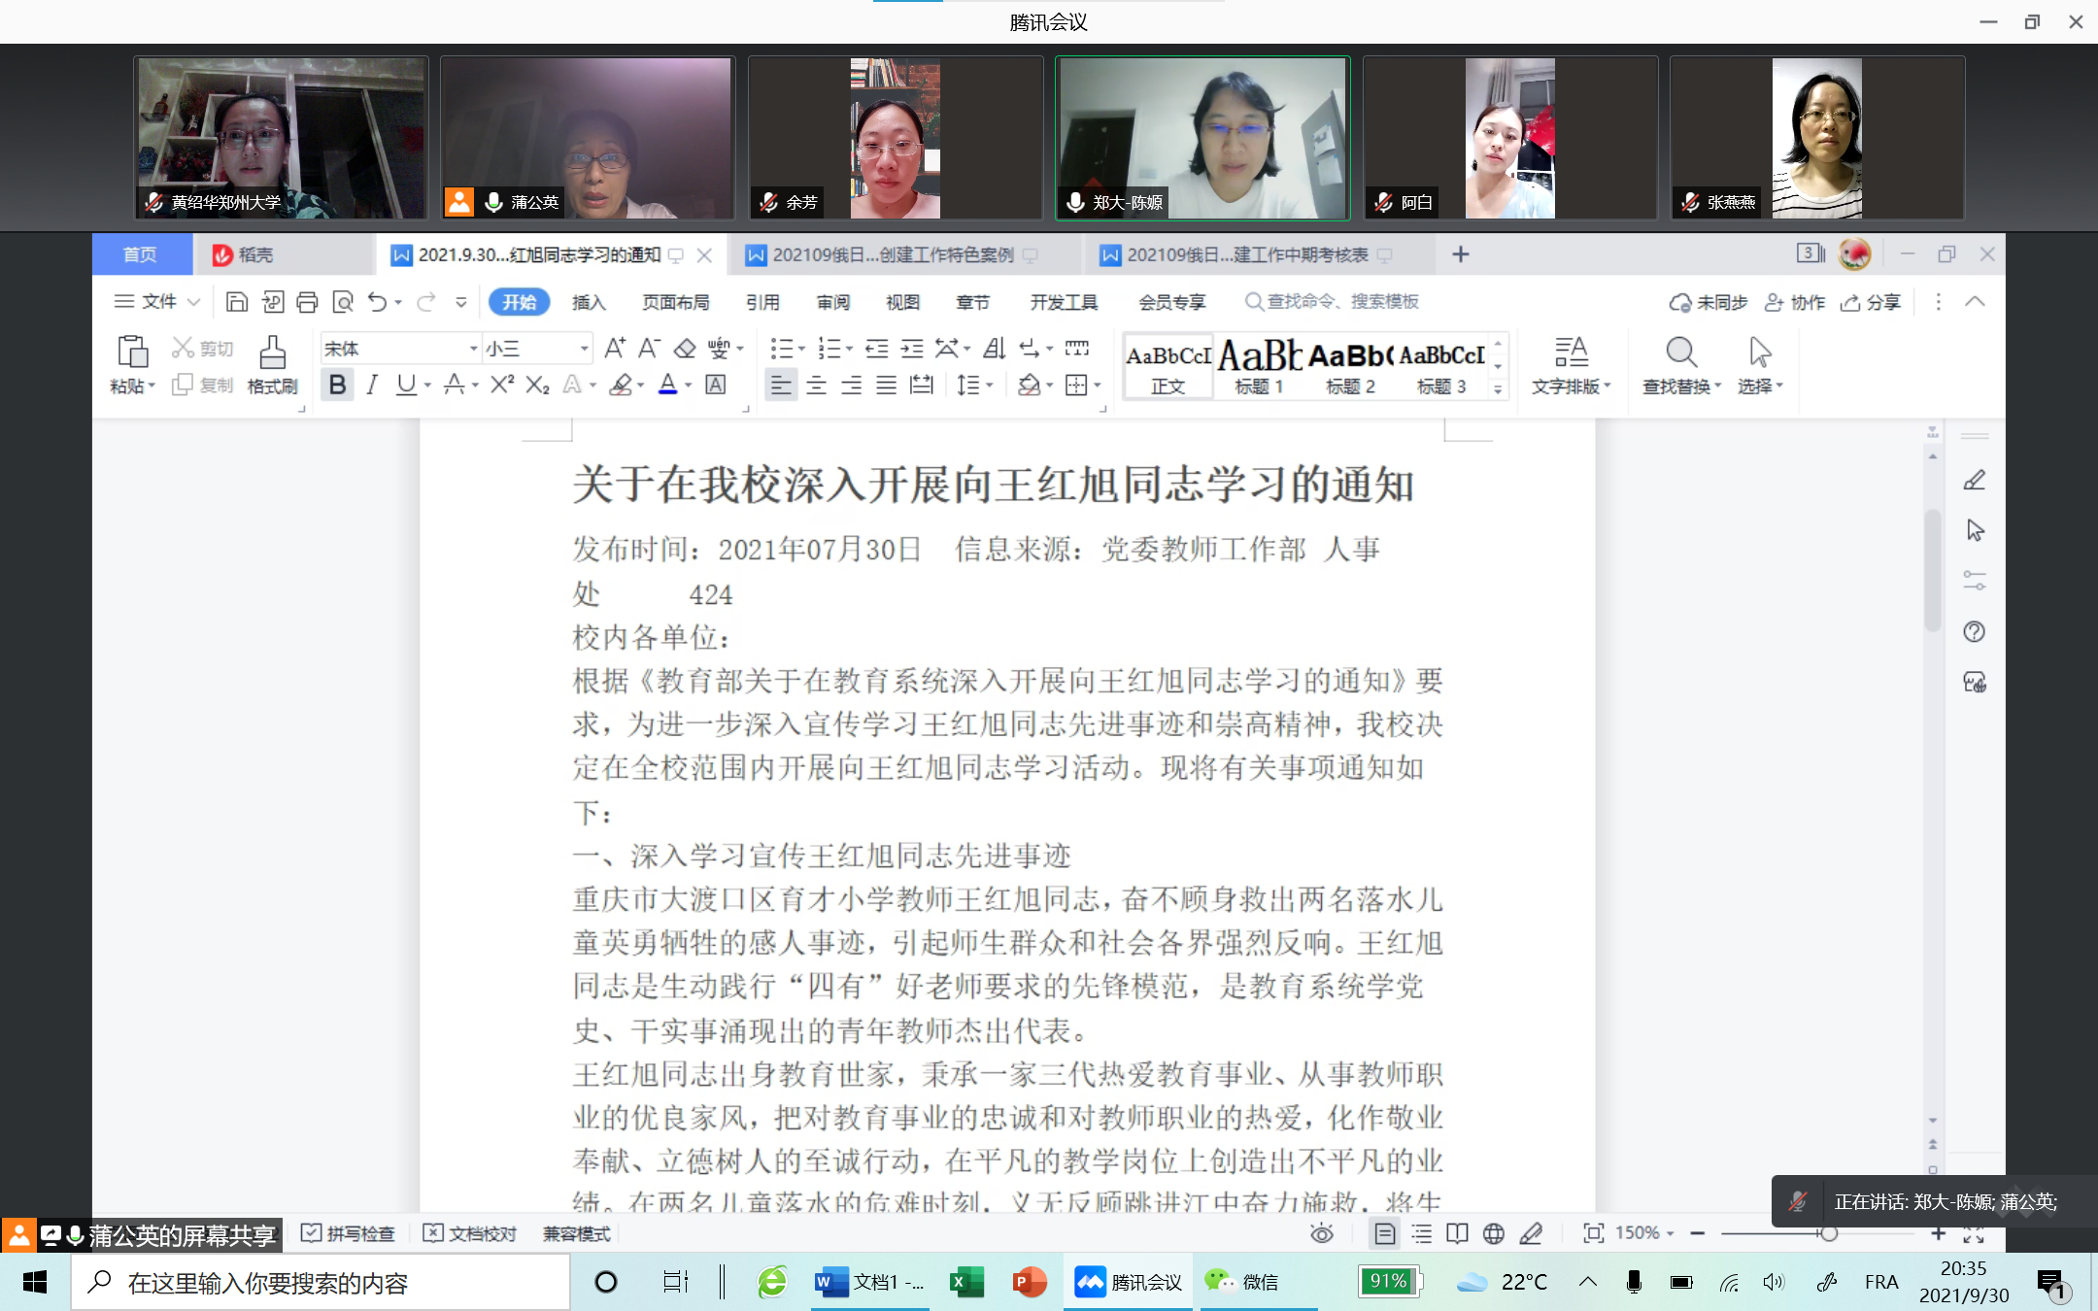
Task: Switch to the 审阅 ribbon tab
Action: click(833, 302)
